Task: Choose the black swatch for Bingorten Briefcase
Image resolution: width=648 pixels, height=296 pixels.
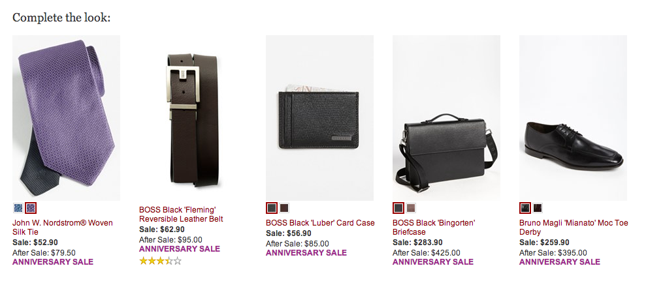Action: click(398, 208)
